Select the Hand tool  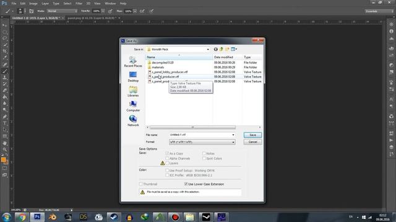(x=4, y=143)
